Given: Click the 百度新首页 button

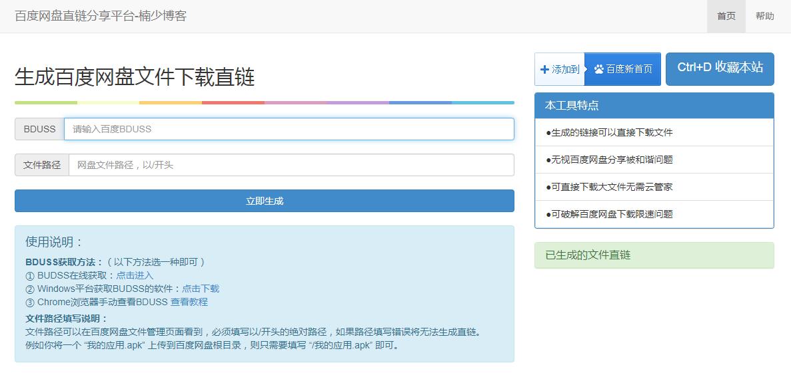Looking at the screenshot, I should pos(622,69).
